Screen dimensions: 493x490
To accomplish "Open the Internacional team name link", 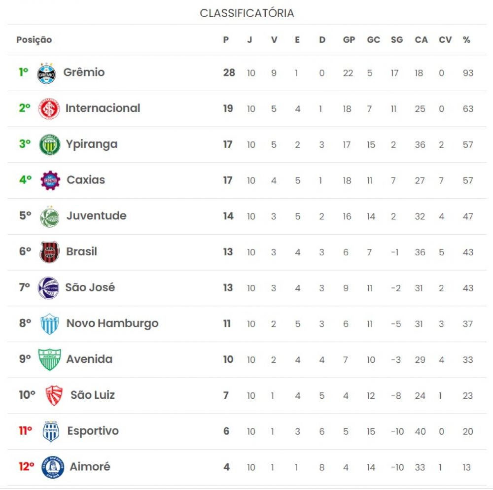I will 103,108.
